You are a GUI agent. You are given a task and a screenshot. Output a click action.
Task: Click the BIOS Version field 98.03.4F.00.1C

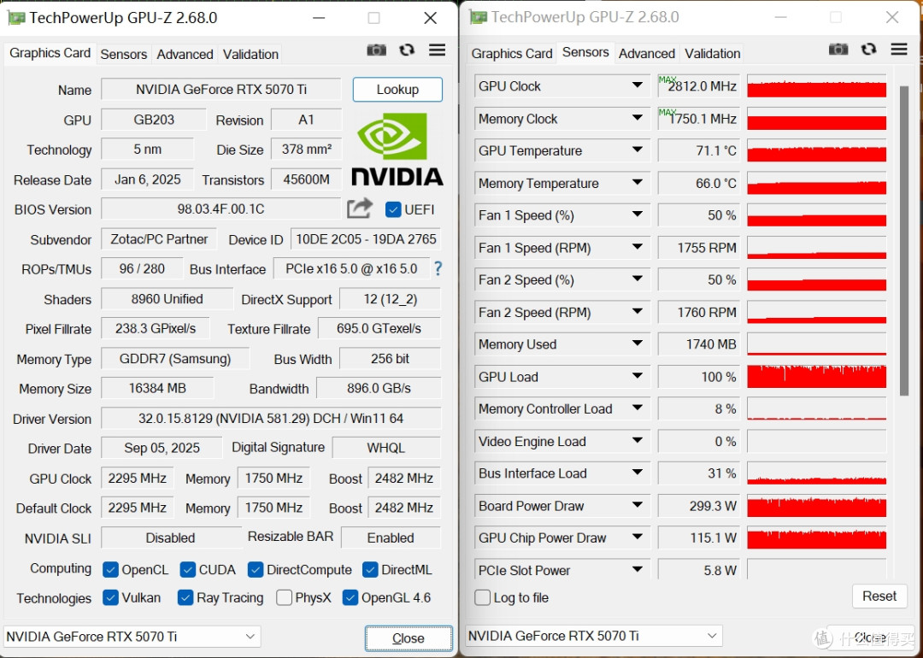coord(220,209)
